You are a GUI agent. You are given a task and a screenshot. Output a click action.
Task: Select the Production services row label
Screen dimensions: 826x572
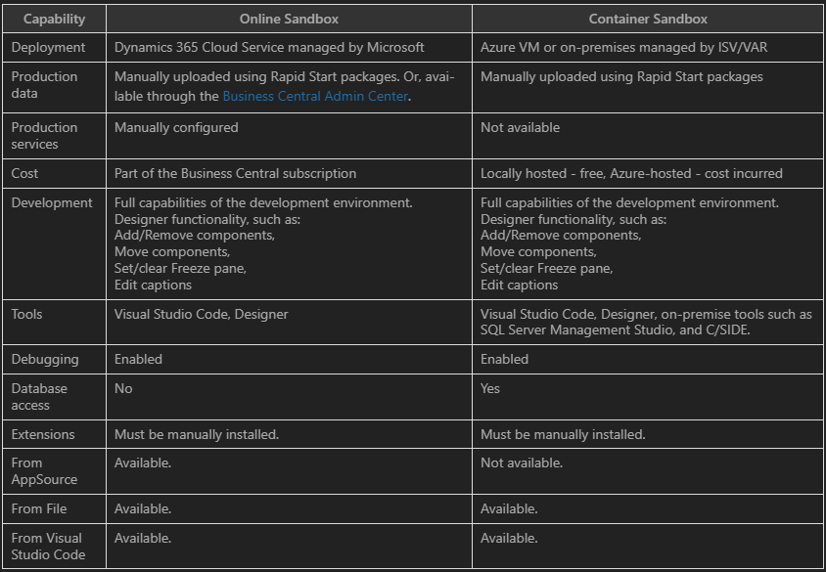[44, 136]
